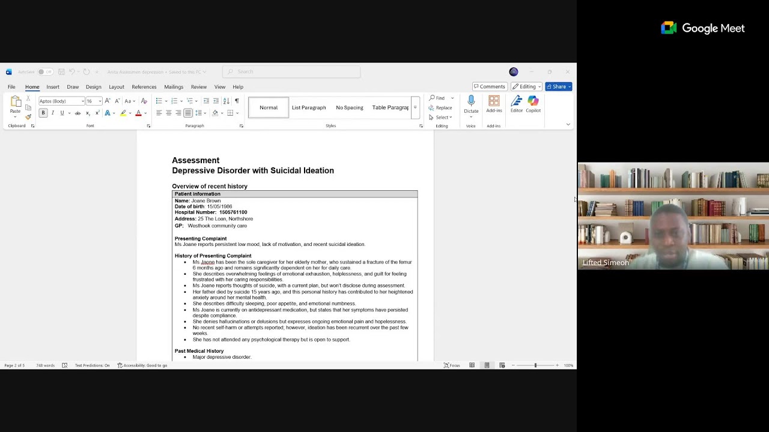The width and height of the screenshot is (769, 432).
Task: Justify the paragraph text
Action: tap(188, 113)
